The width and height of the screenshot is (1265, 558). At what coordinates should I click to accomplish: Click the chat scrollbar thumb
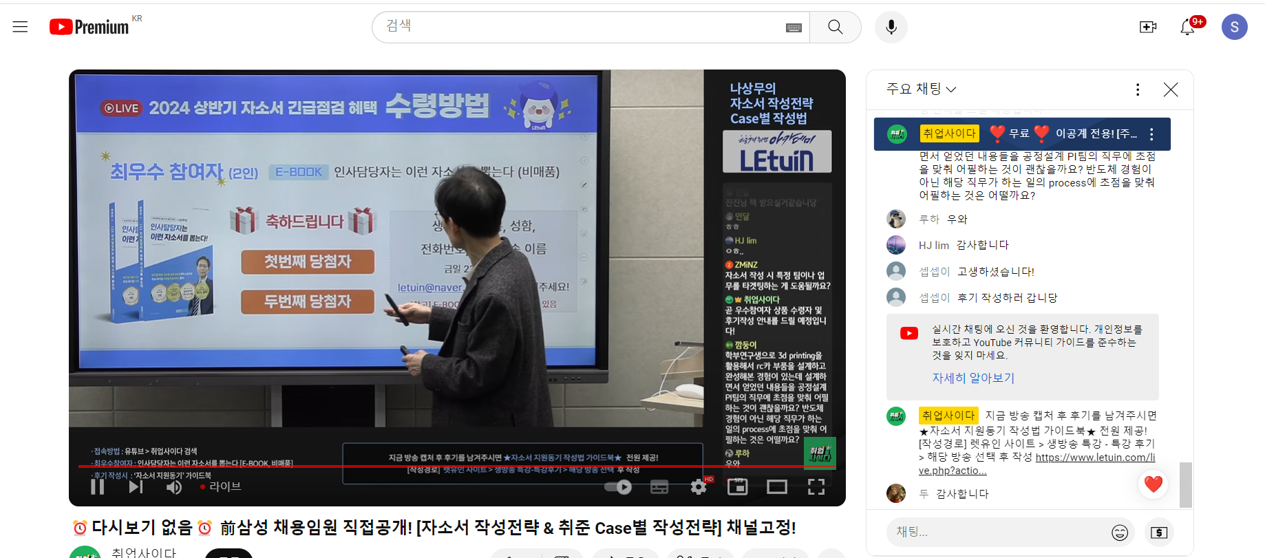(1185, 485)
